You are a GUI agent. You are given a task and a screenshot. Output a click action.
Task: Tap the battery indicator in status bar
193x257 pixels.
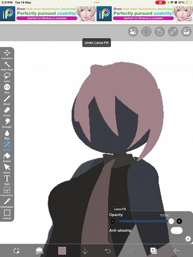tap(189, 2)
